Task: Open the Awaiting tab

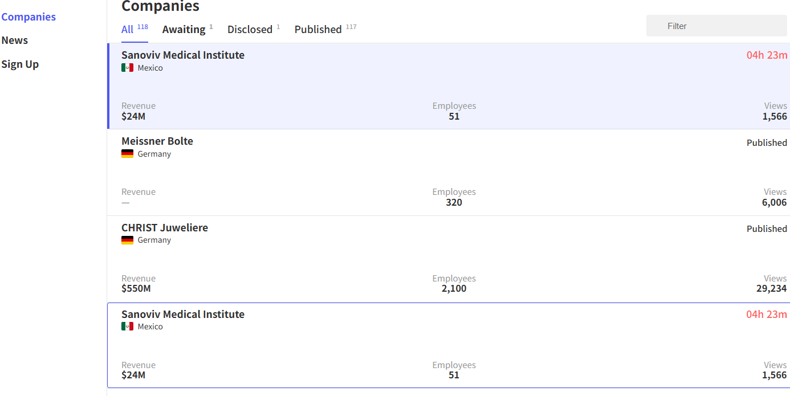Action: pos(184,29)
